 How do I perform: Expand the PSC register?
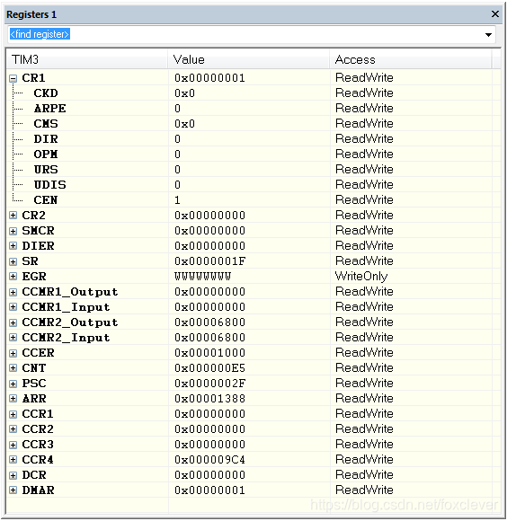click(13, 384)
